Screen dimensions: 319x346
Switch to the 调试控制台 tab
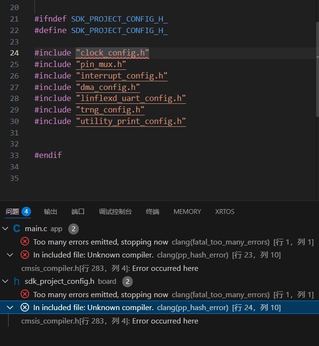tap(115, 212)
